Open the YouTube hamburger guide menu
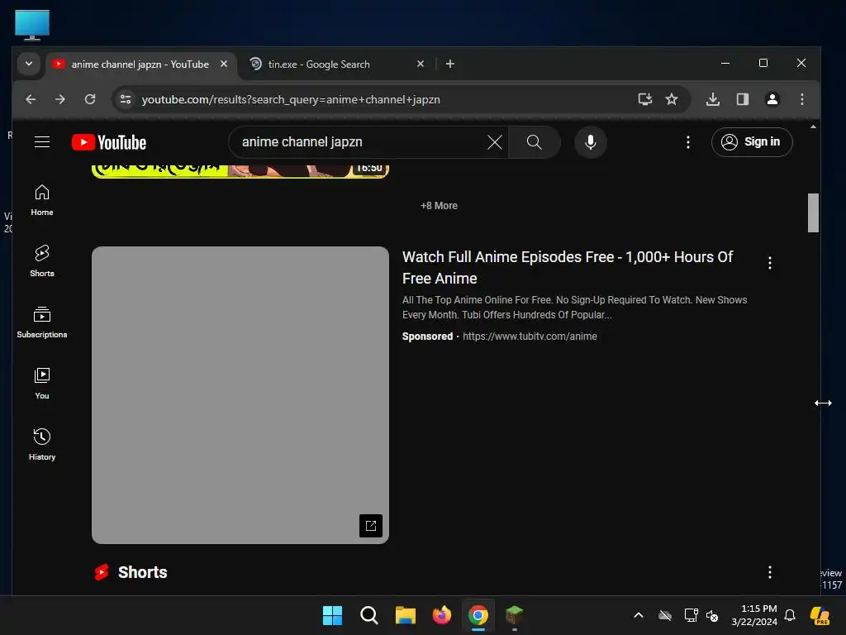Image resolution: width=846 pixels, height=635 pixels. coord(42,142)
